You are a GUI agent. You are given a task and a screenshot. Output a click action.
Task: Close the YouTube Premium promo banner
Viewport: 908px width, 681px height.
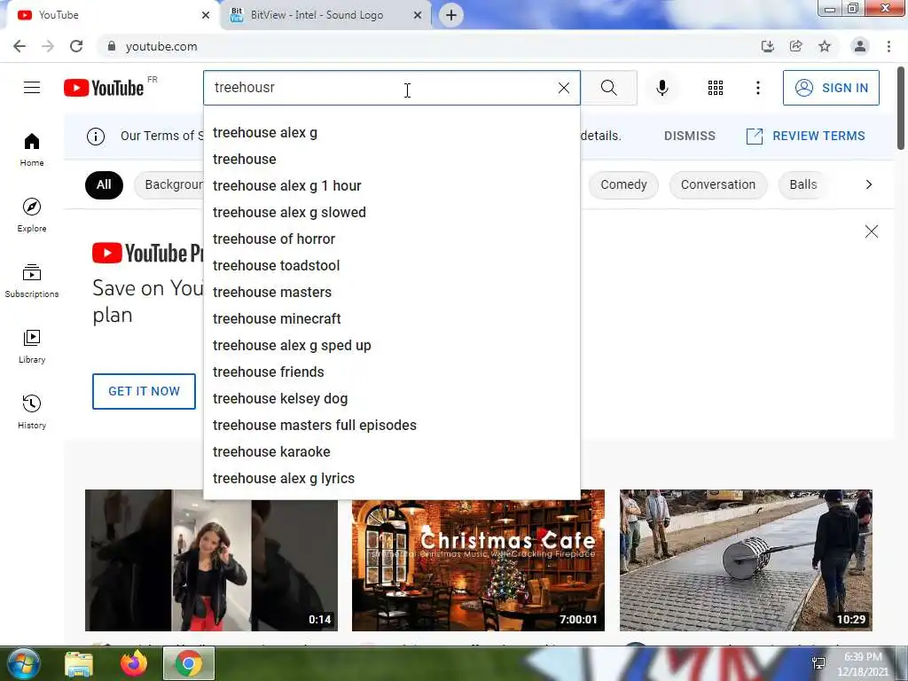pyautogui.click(x=871, y=231)
